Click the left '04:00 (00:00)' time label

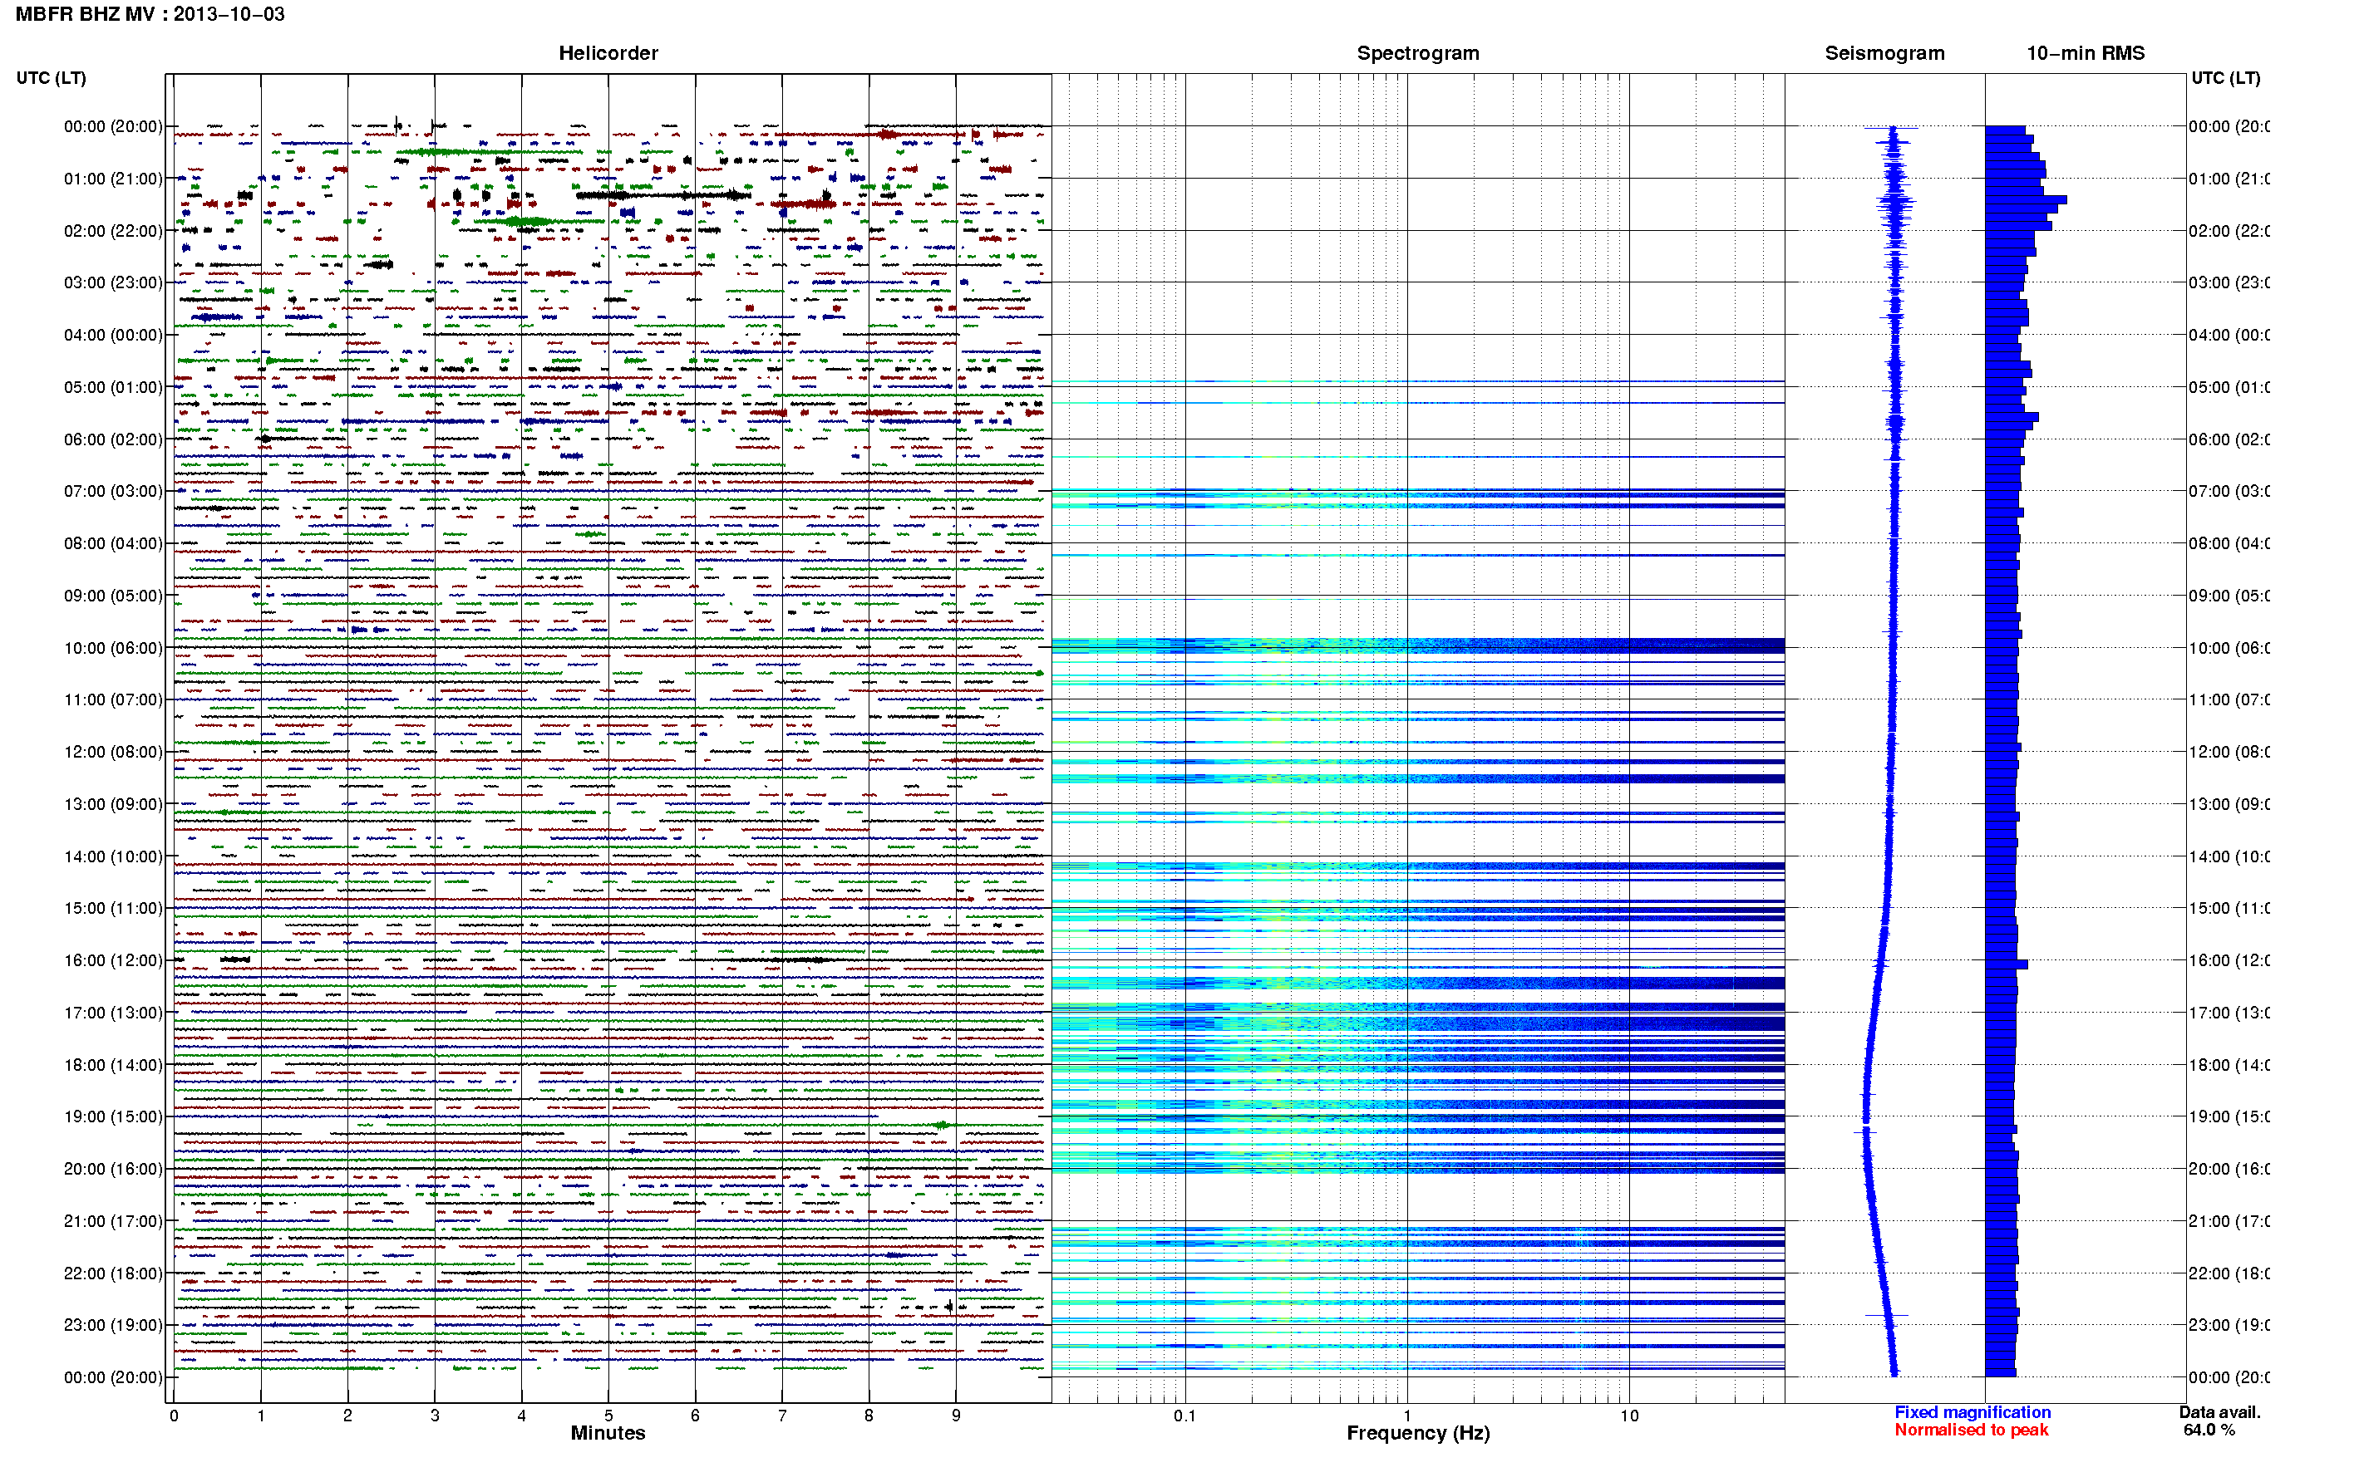click(113, 335)
